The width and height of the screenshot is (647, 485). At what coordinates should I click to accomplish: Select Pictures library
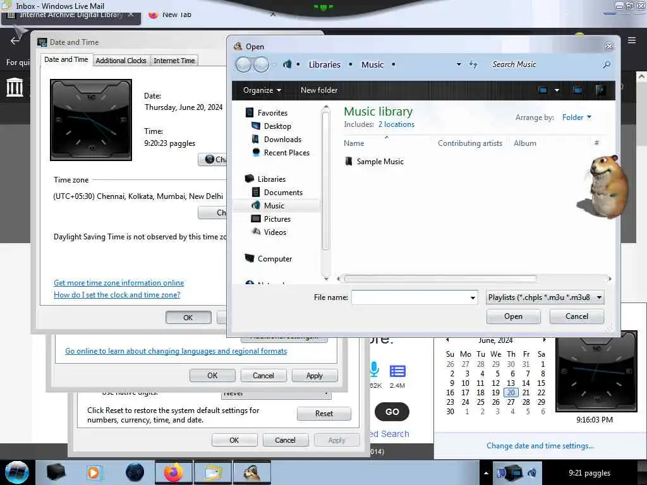[277, 219]
